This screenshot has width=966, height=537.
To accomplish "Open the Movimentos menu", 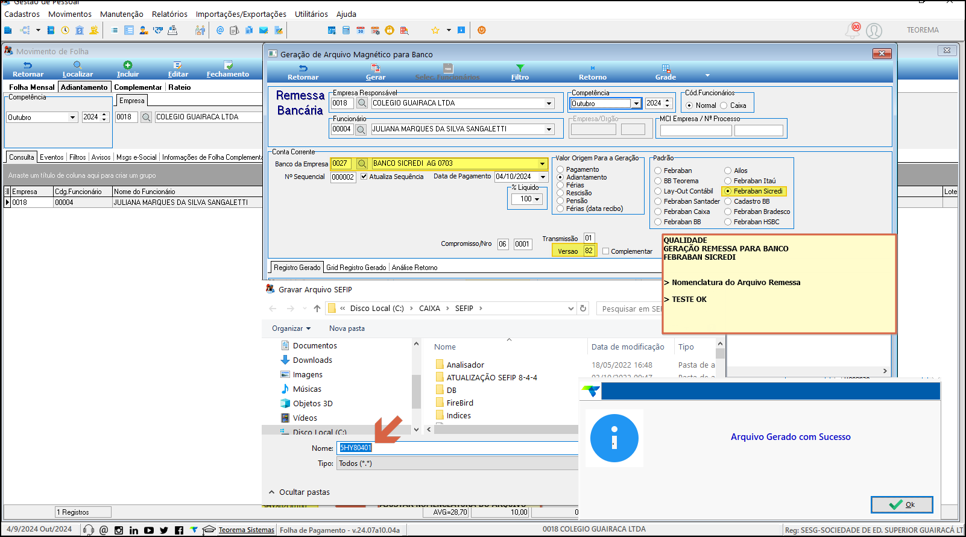I will (x=70, y=14).
